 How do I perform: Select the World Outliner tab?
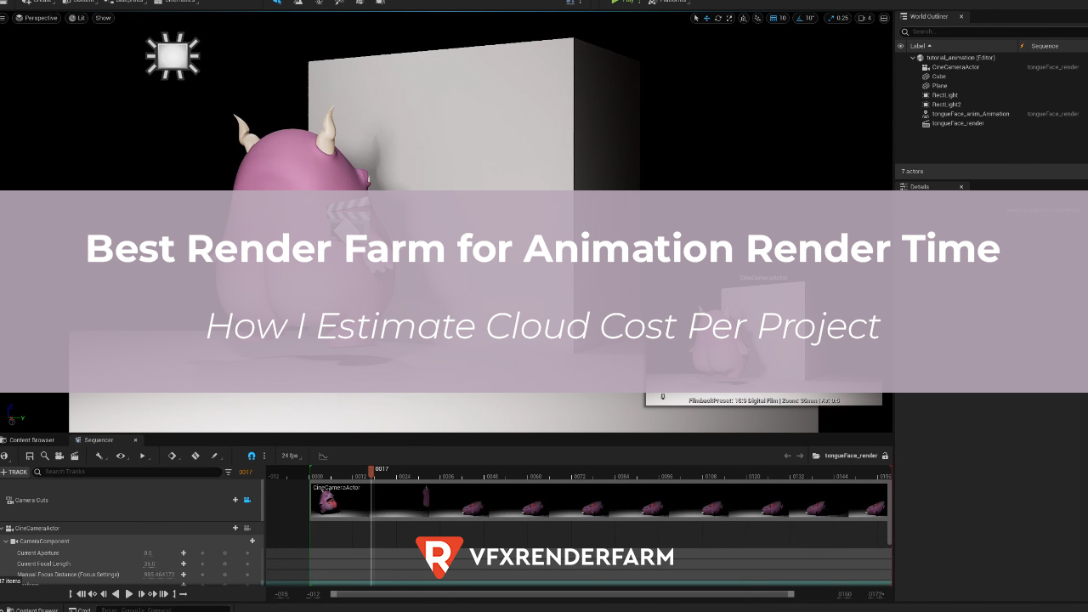[x=927, y=16]
